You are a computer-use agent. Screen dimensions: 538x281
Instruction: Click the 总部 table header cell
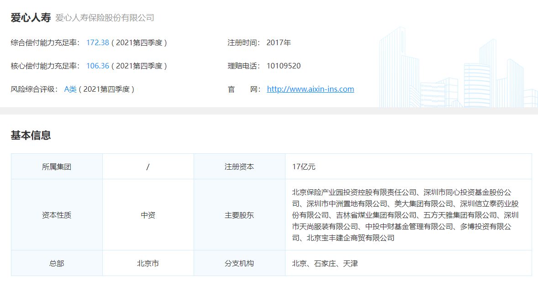click(57, 264)
